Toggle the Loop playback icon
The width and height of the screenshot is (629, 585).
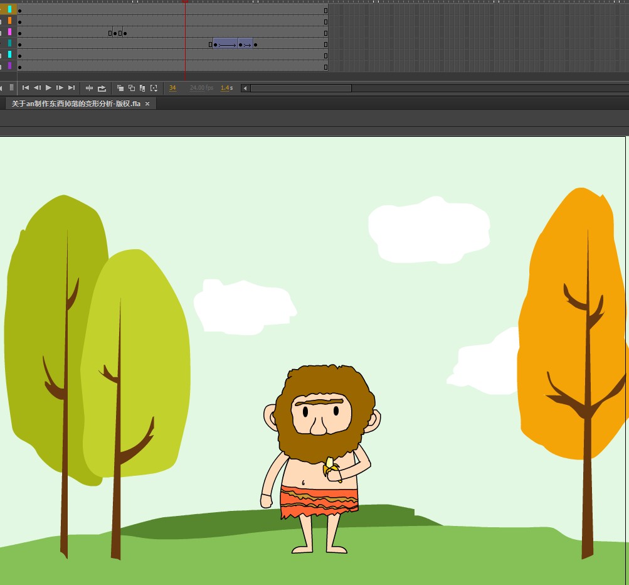tap(102, 88)
